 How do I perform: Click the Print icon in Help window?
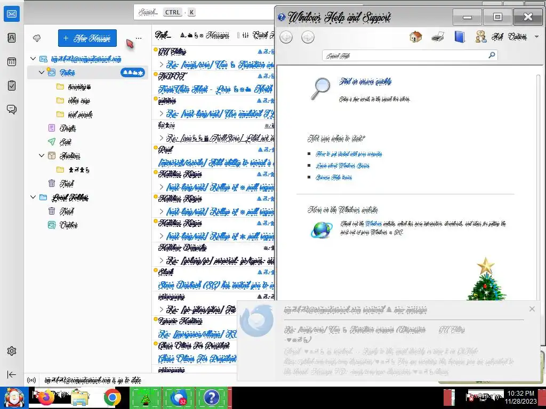point(438,37)
